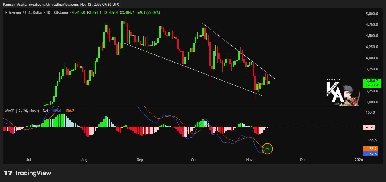Select the Nov label on the time axis
Image resolution: width=386 pixels, height=182 pixels.
[x=249, y=160]
